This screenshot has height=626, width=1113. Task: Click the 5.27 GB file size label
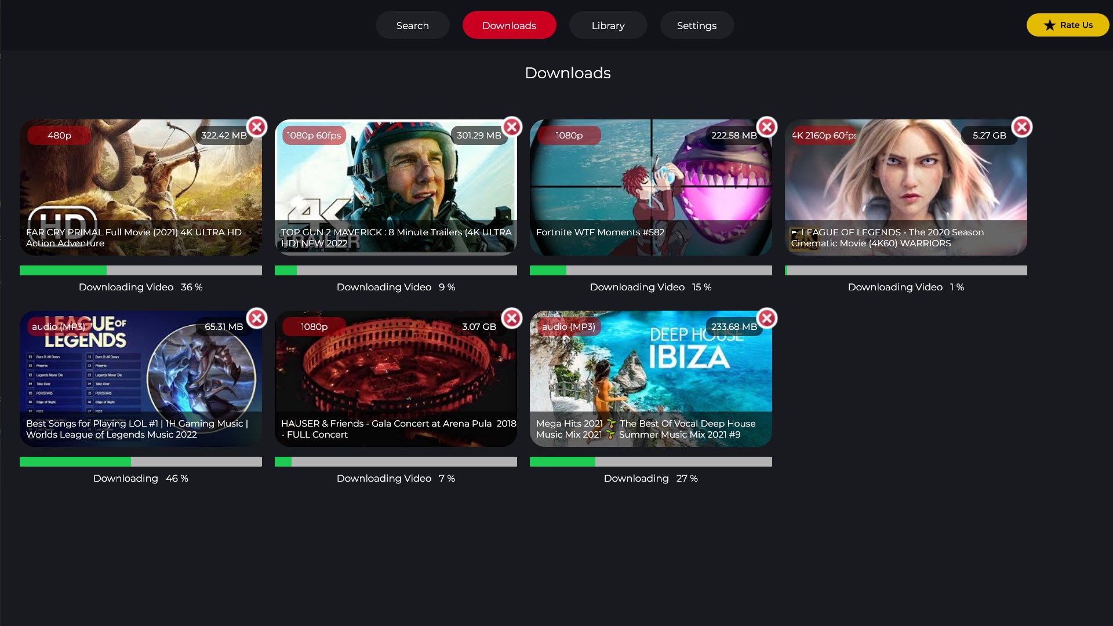989,135
